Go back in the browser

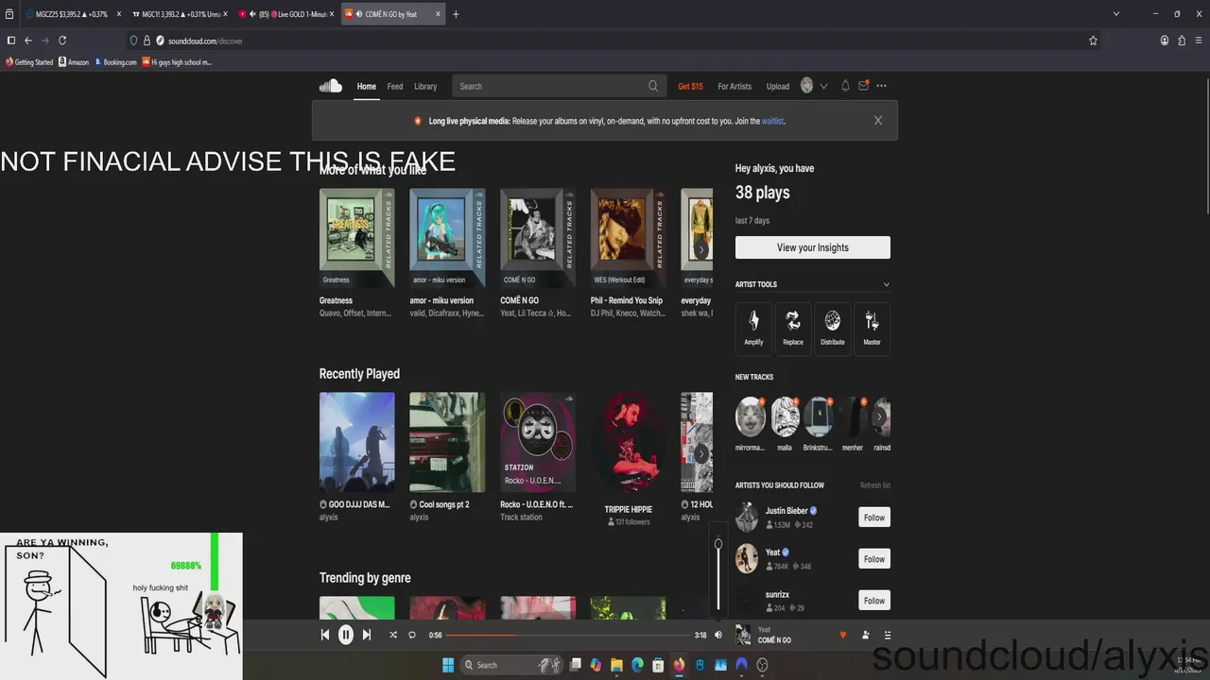(28, 41)
